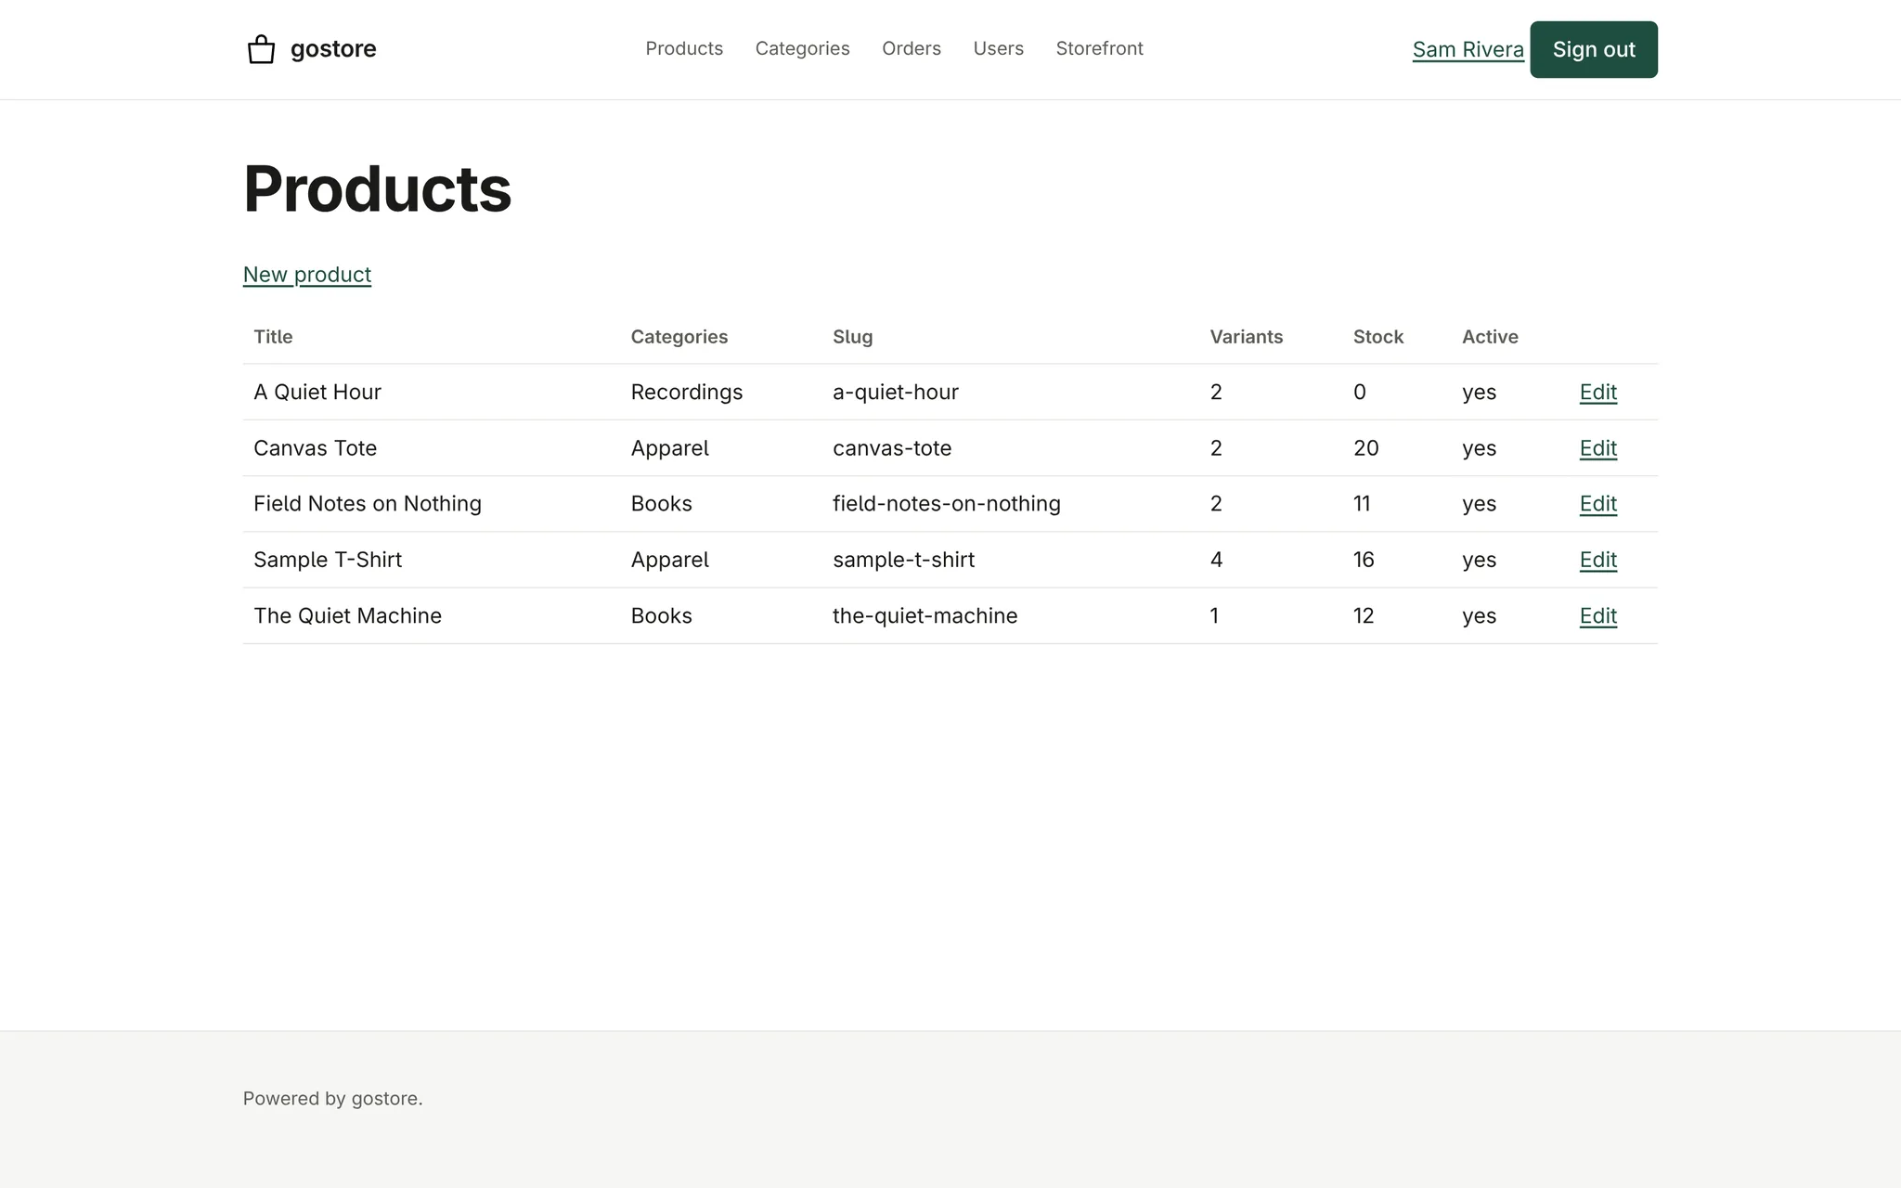Click variants value 4 for Sample T-Shirt
This screenshot has height=1188, width=1901.
tap(1216, 560)
